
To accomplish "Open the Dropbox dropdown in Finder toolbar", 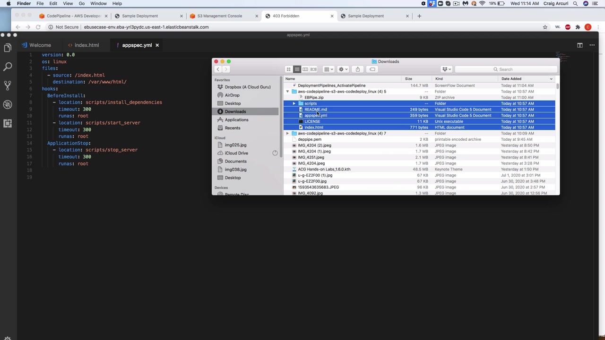I will [447, 69].
